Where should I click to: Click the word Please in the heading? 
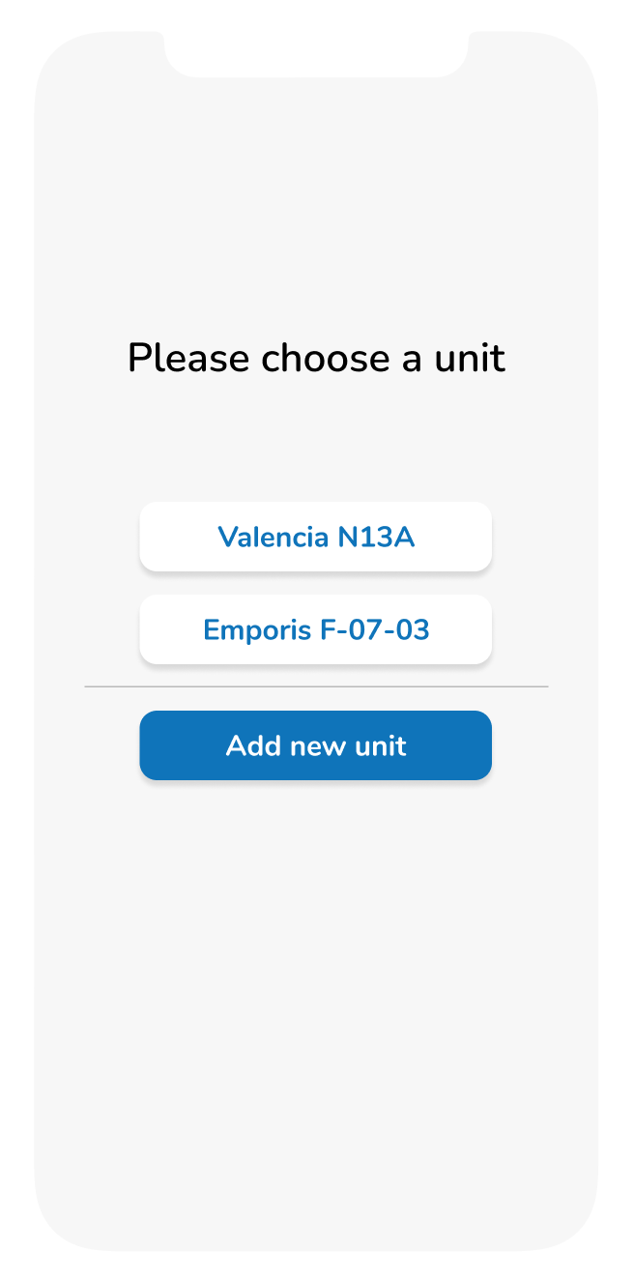point(189,358)
